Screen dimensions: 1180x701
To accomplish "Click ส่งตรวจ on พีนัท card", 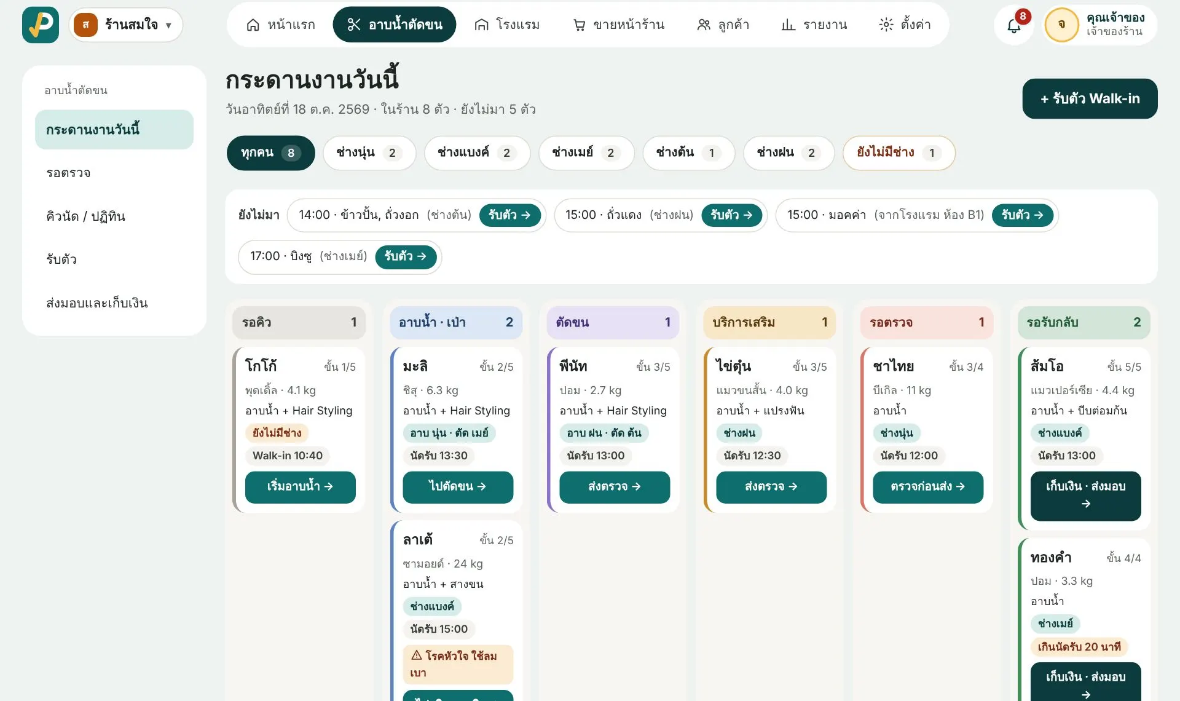I will pos(615,487).
